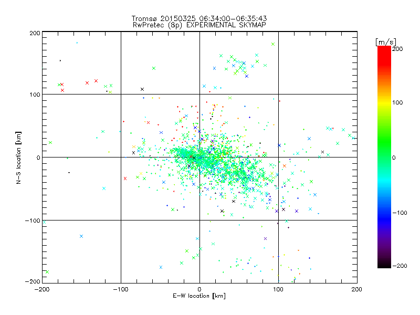Click the E-W axis tick label '-200'
This screenshot has width=420, height=315.
pyautogui.click(x=42, y=289)
